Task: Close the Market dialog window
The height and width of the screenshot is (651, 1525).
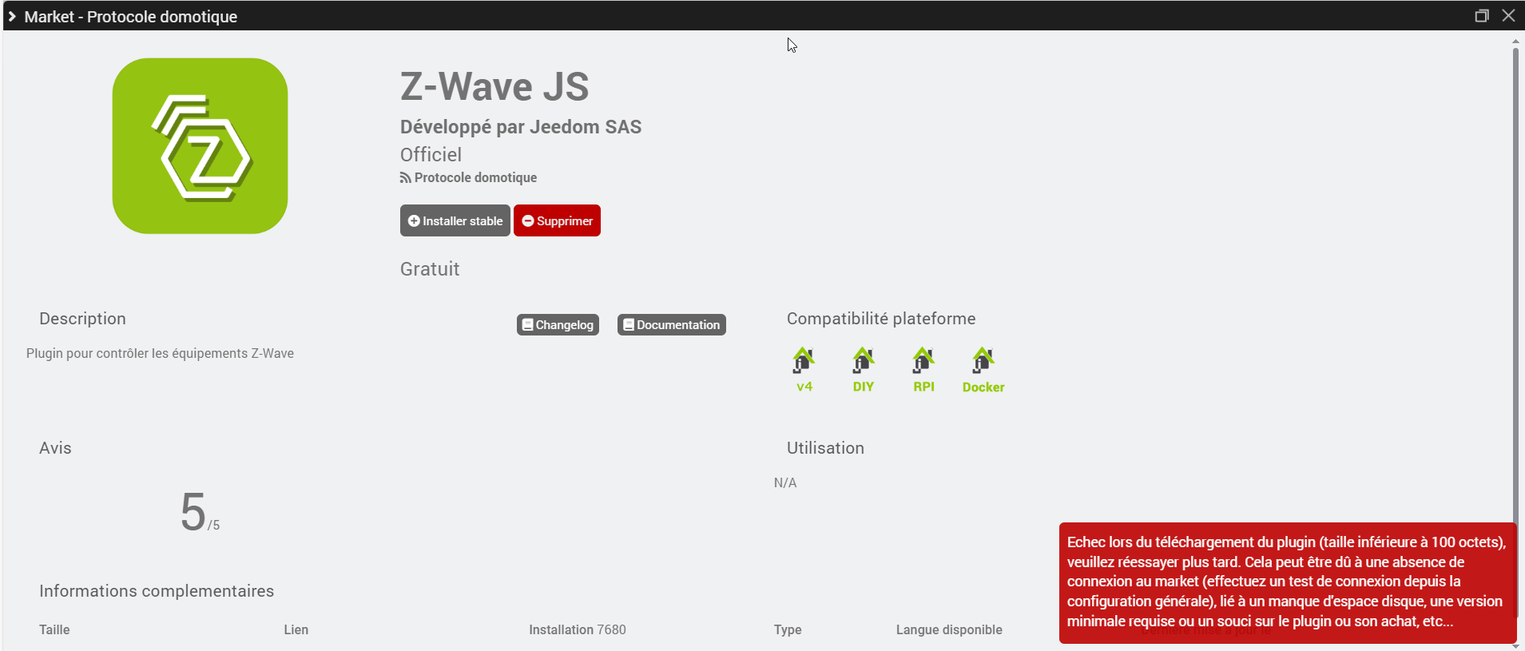Action: pyautogui.click(x=1508, y=15)
